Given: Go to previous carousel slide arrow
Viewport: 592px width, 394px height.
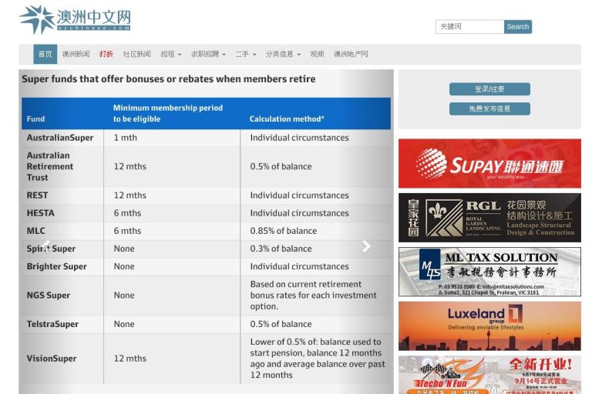Looking at the screenshot, I should (x=46, y=246).
